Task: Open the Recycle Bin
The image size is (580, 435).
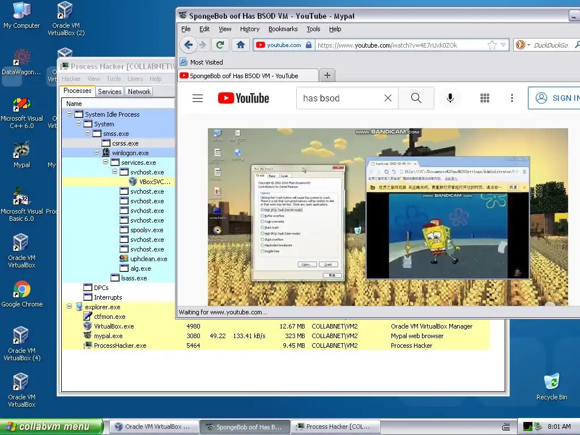Action: tap(552, 387)
